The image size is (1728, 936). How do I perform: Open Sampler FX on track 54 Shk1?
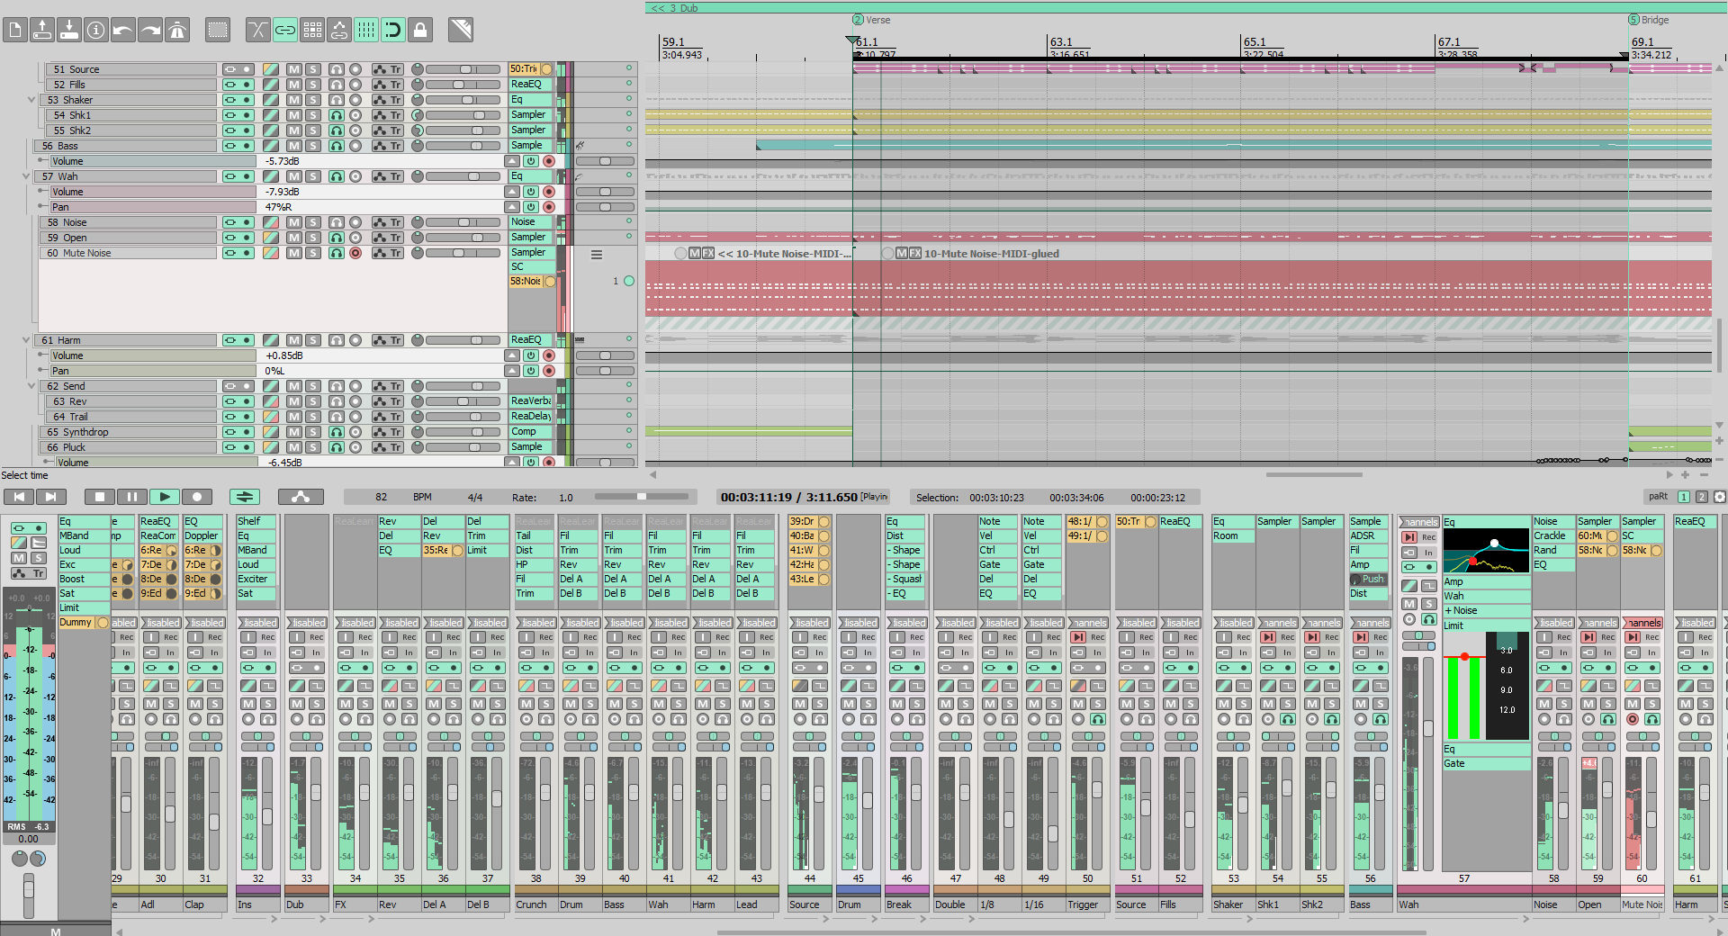(531, 115)
